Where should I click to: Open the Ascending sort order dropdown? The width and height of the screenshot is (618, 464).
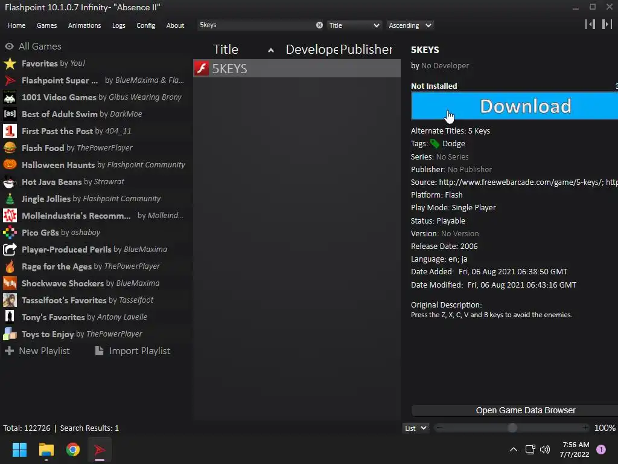click(x=410, y=25)
